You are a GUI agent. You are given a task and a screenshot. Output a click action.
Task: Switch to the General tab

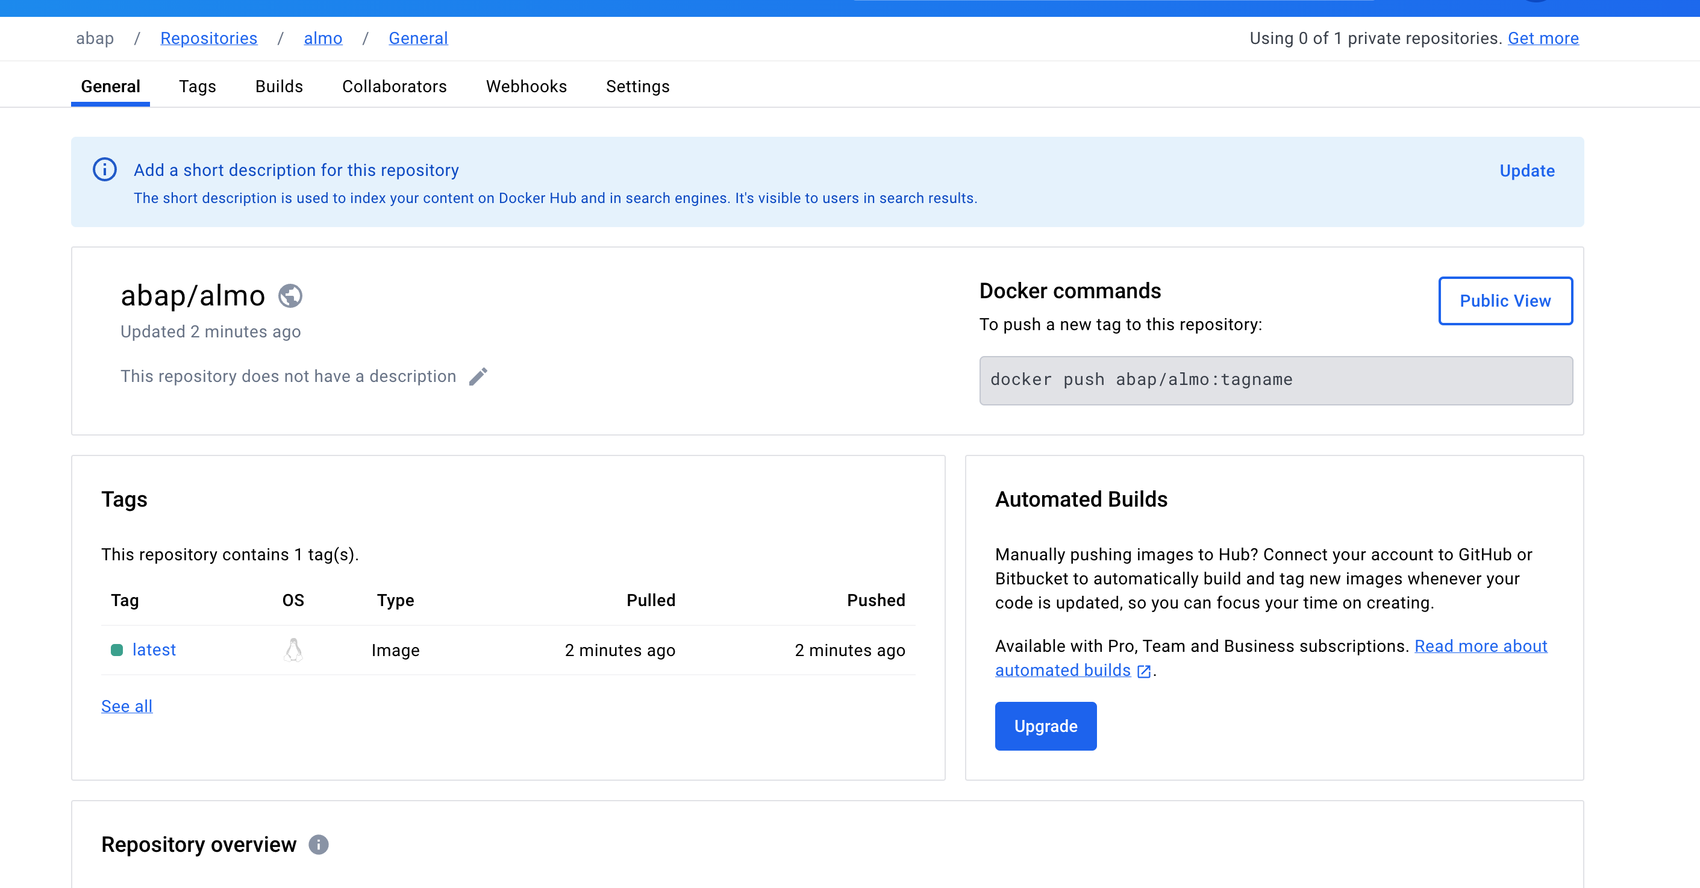[x=110, y=86]
